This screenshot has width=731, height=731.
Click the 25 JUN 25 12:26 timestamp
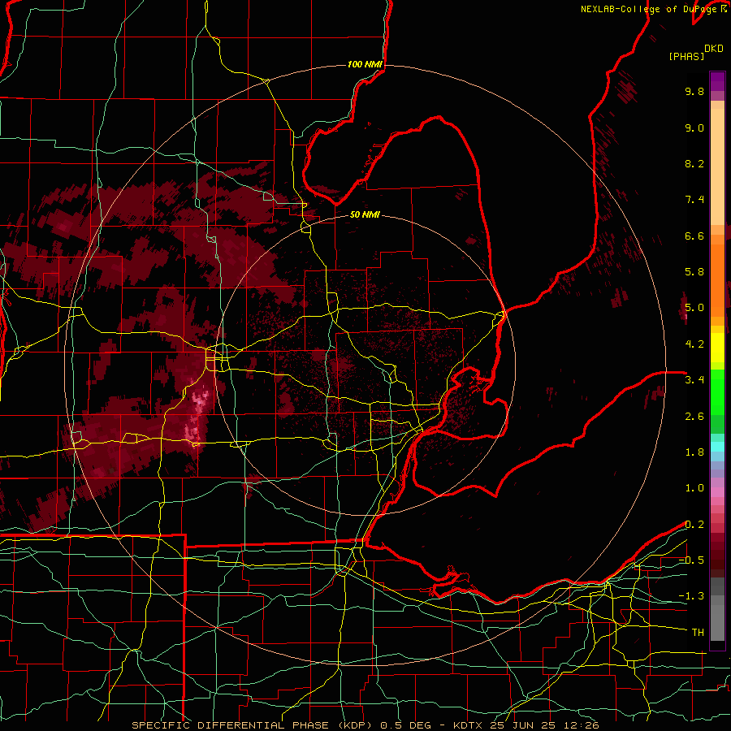click(x=544, y=725)
